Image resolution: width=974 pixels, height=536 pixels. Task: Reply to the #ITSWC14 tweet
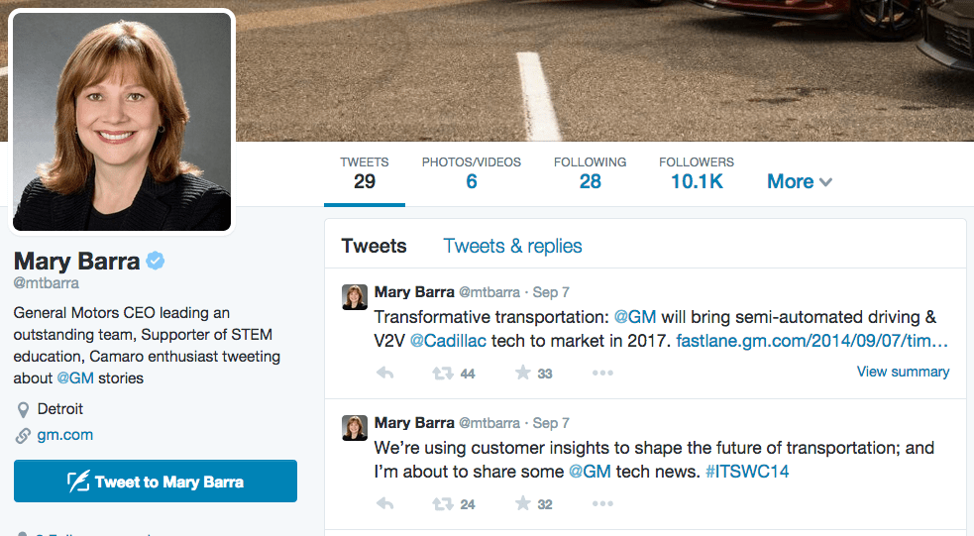[x=386, y=504]
